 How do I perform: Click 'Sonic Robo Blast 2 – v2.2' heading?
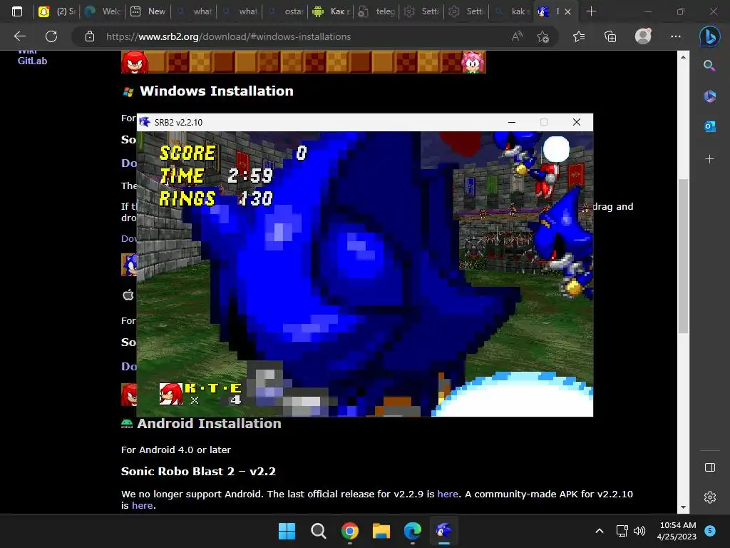click(x=198, y=472)
